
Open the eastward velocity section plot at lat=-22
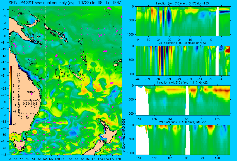(x=183, y=140)
